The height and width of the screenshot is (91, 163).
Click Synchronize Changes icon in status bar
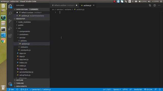[x=17, y=89]
